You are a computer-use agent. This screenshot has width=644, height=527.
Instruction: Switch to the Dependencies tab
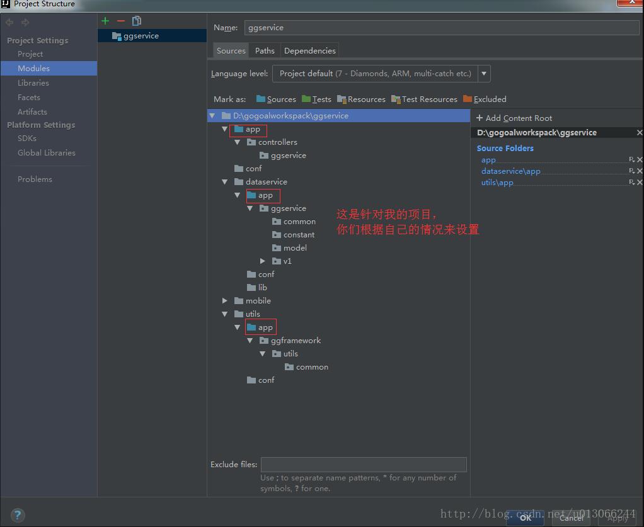click(x=309, y=50)
